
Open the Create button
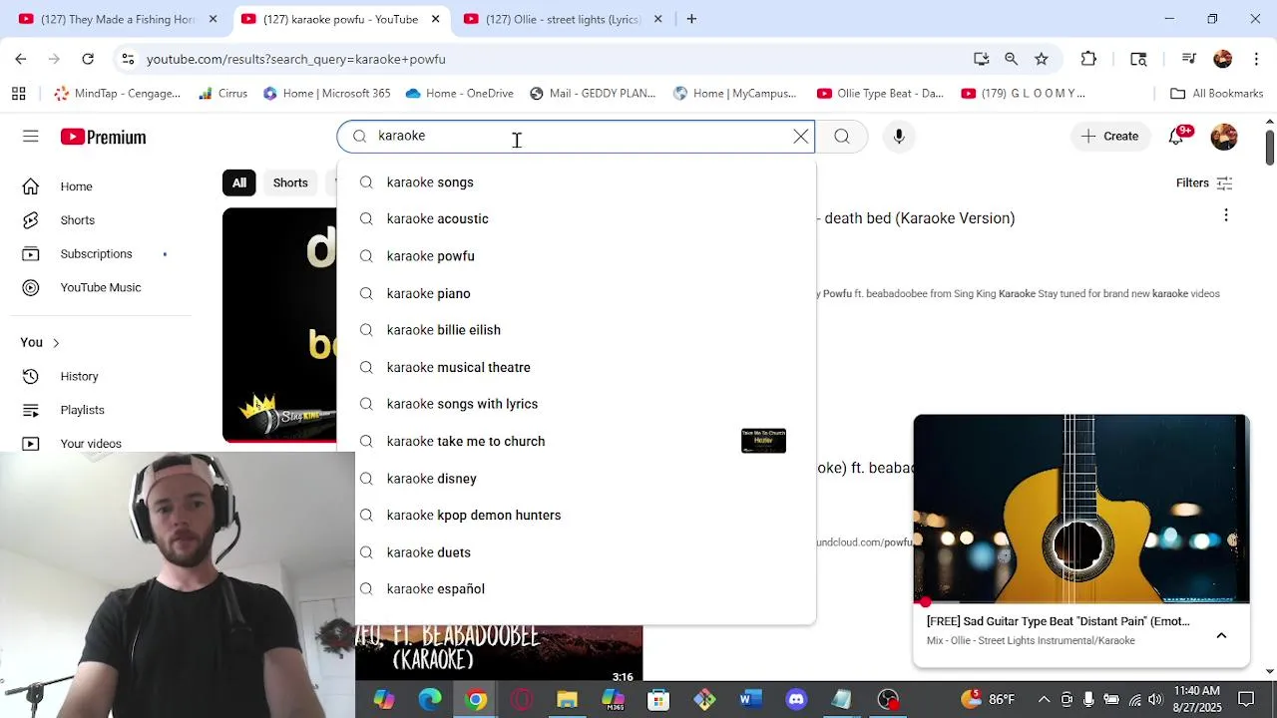[x=1110, y=137]
